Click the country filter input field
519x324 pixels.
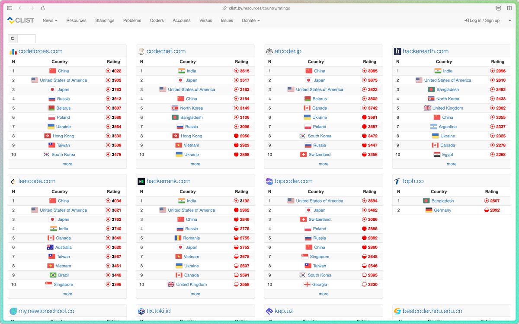click(26, 39)
